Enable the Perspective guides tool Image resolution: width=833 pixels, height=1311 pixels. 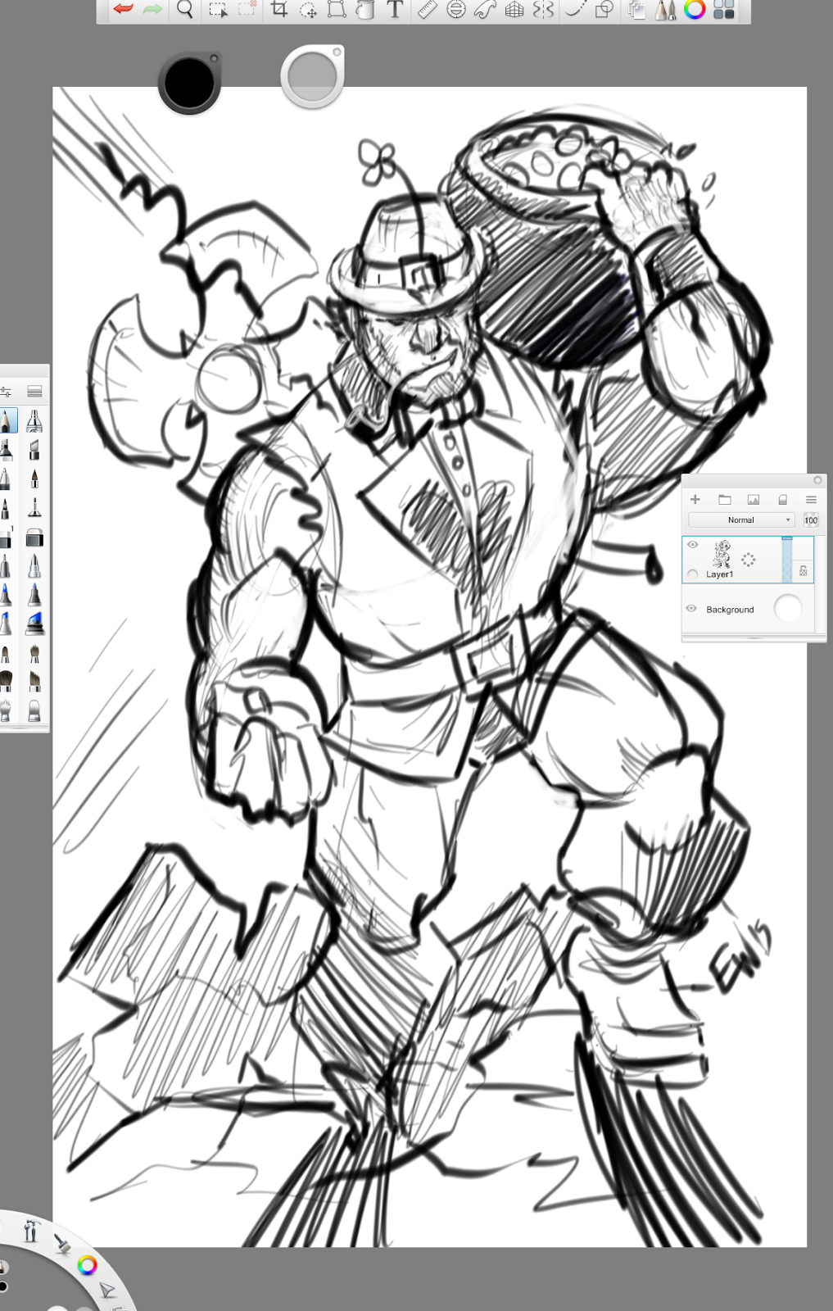[514, 10]
